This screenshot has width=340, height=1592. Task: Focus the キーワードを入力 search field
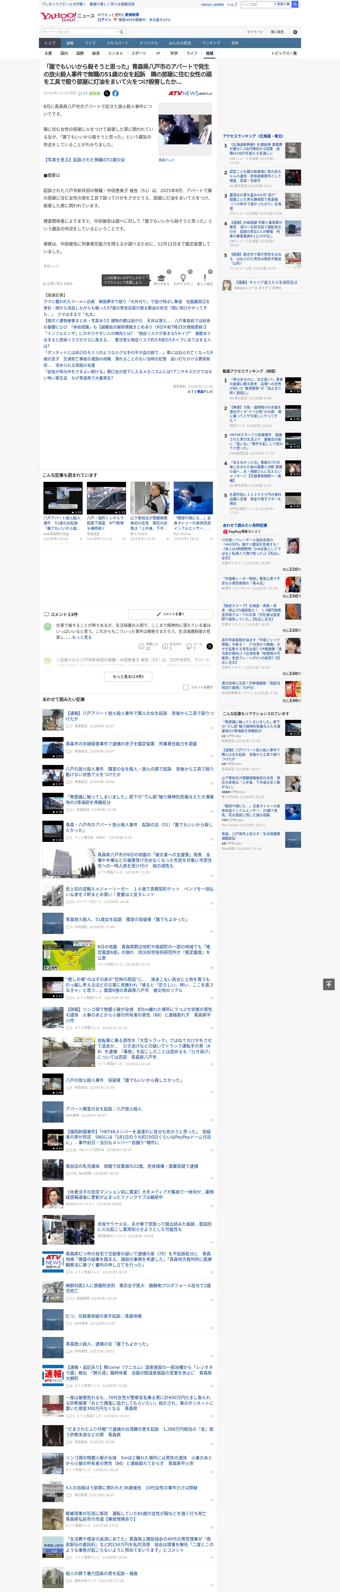(x=80, y=32)
